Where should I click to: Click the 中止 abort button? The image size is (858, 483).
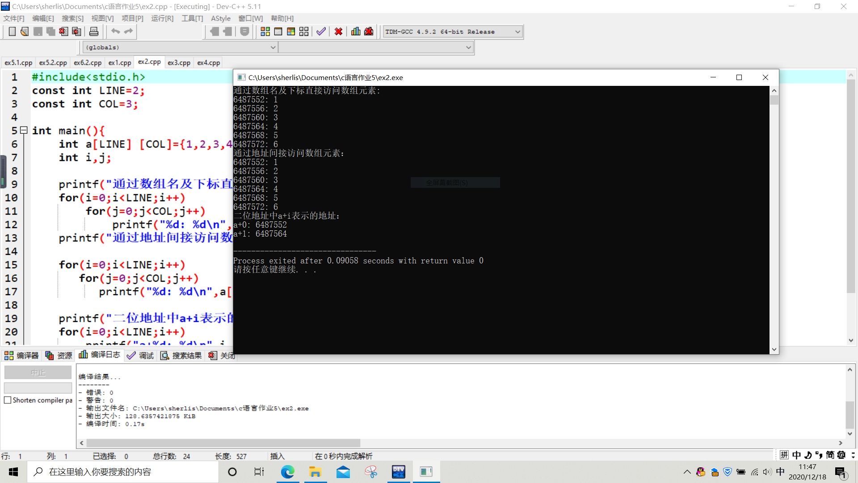[x=38, y=373]
